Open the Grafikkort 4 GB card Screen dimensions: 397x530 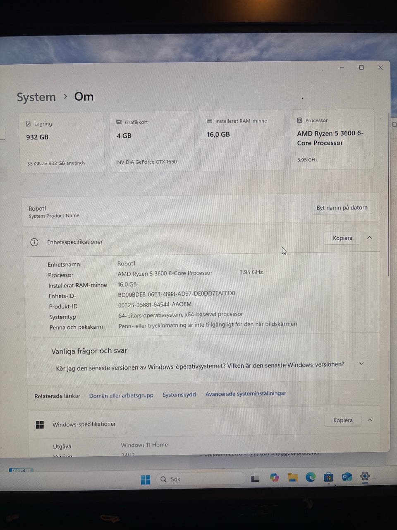coord(152,141)
